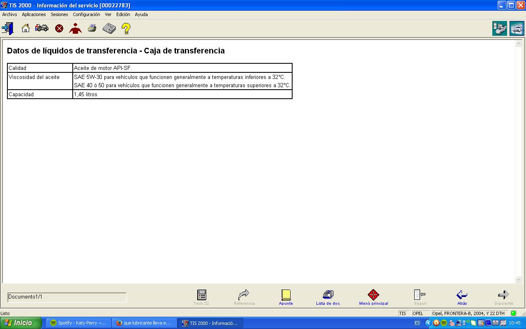Open Lista de doc. button
Screen dimensions: 526x329
point(328,297)
